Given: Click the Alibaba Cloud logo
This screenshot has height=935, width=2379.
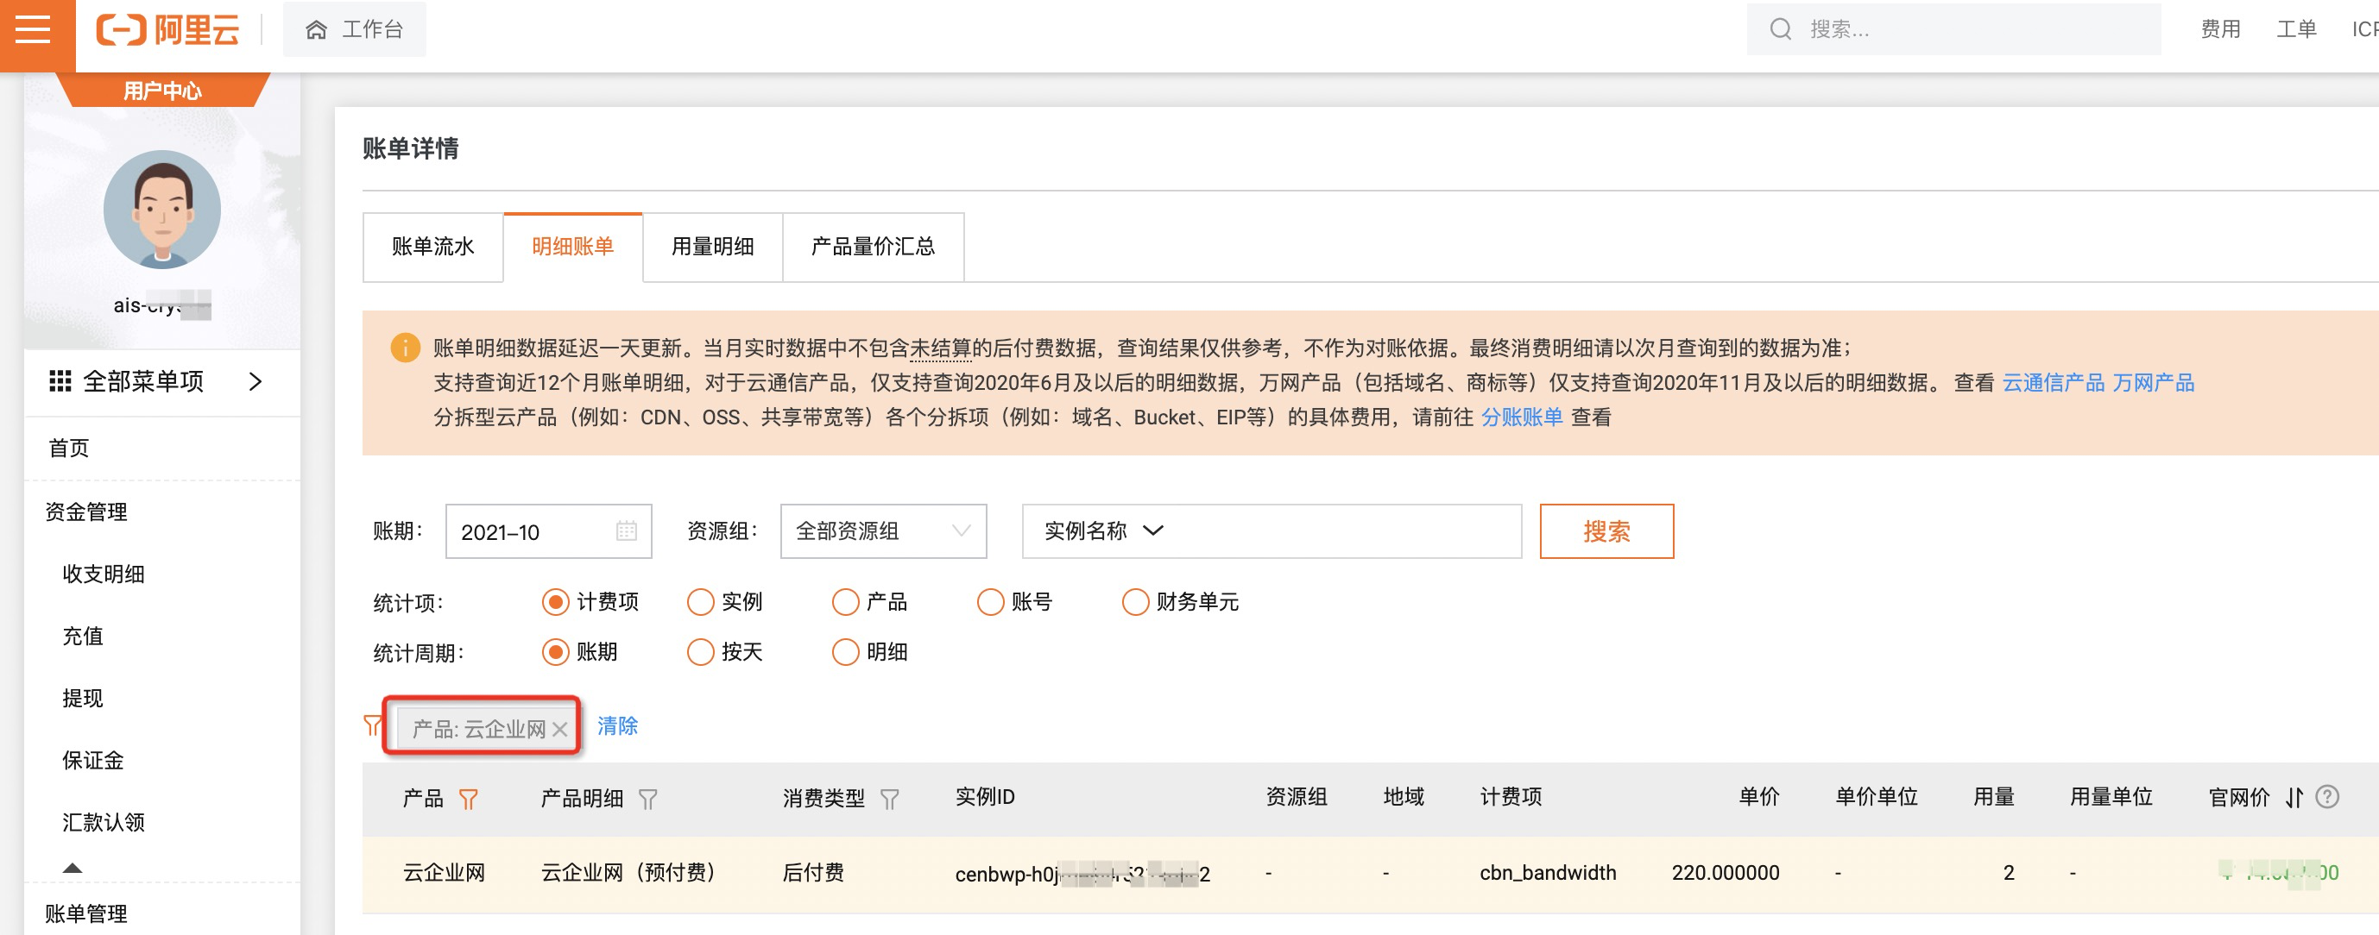Looking at the screenshot, I should pos(168,29).
